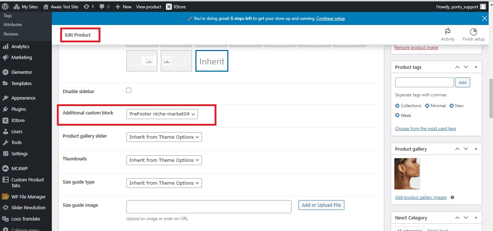The image size is (493, 231).
Task: Click help icon beside gallery images link
Action: tap(452, 197)
